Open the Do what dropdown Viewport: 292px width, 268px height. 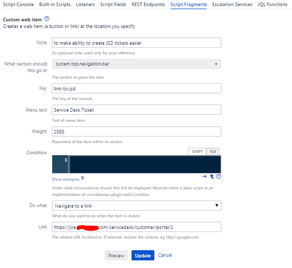coord(137,206)
